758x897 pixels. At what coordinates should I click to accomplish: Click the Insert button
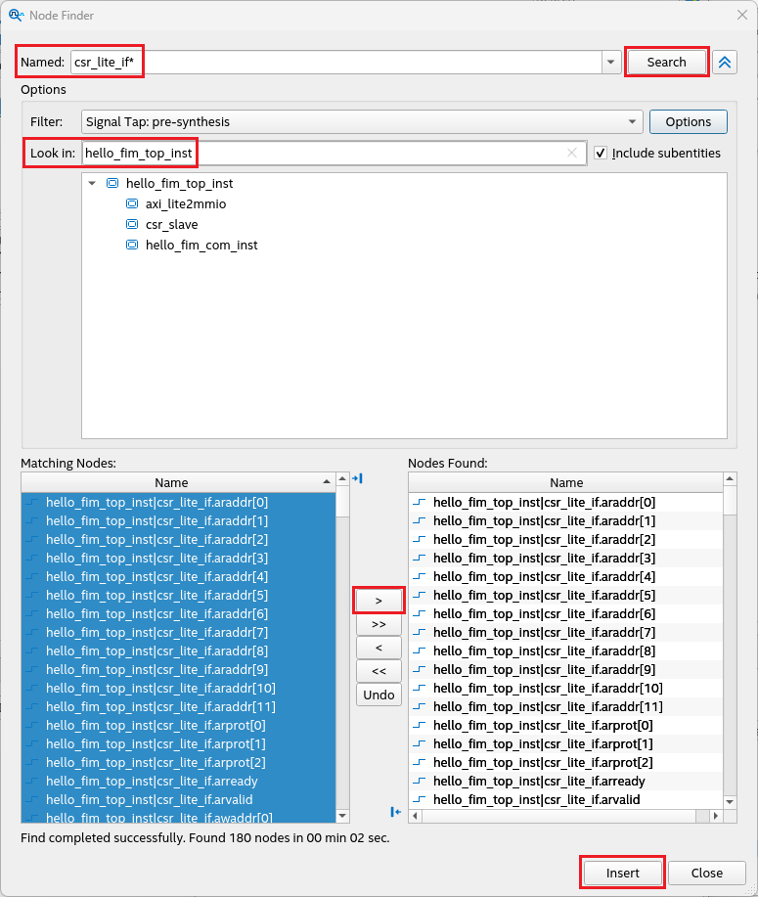pyautogui.click(x=622, y=873)
